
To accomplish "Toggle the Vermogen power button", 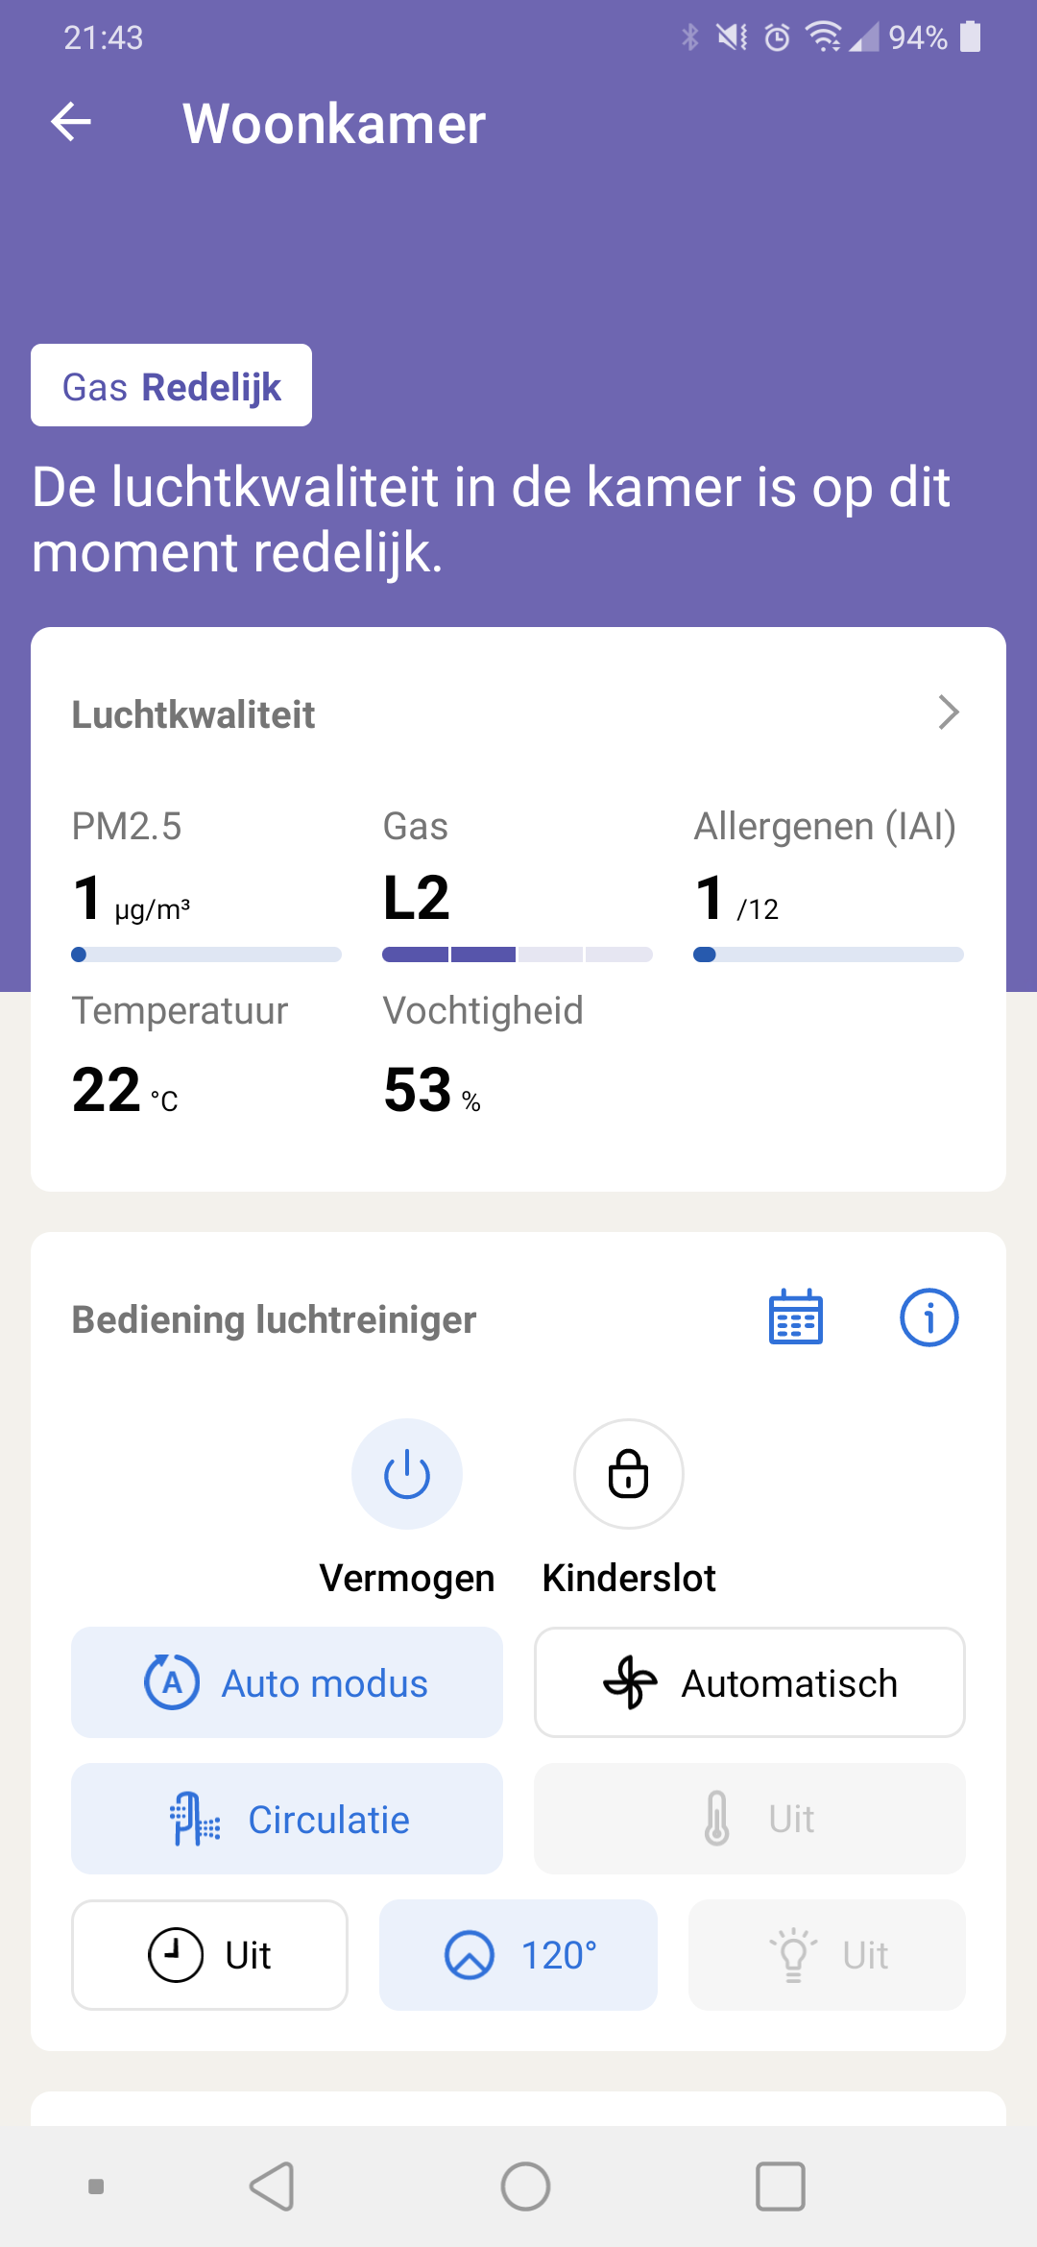I will [x=407, y=1474].
